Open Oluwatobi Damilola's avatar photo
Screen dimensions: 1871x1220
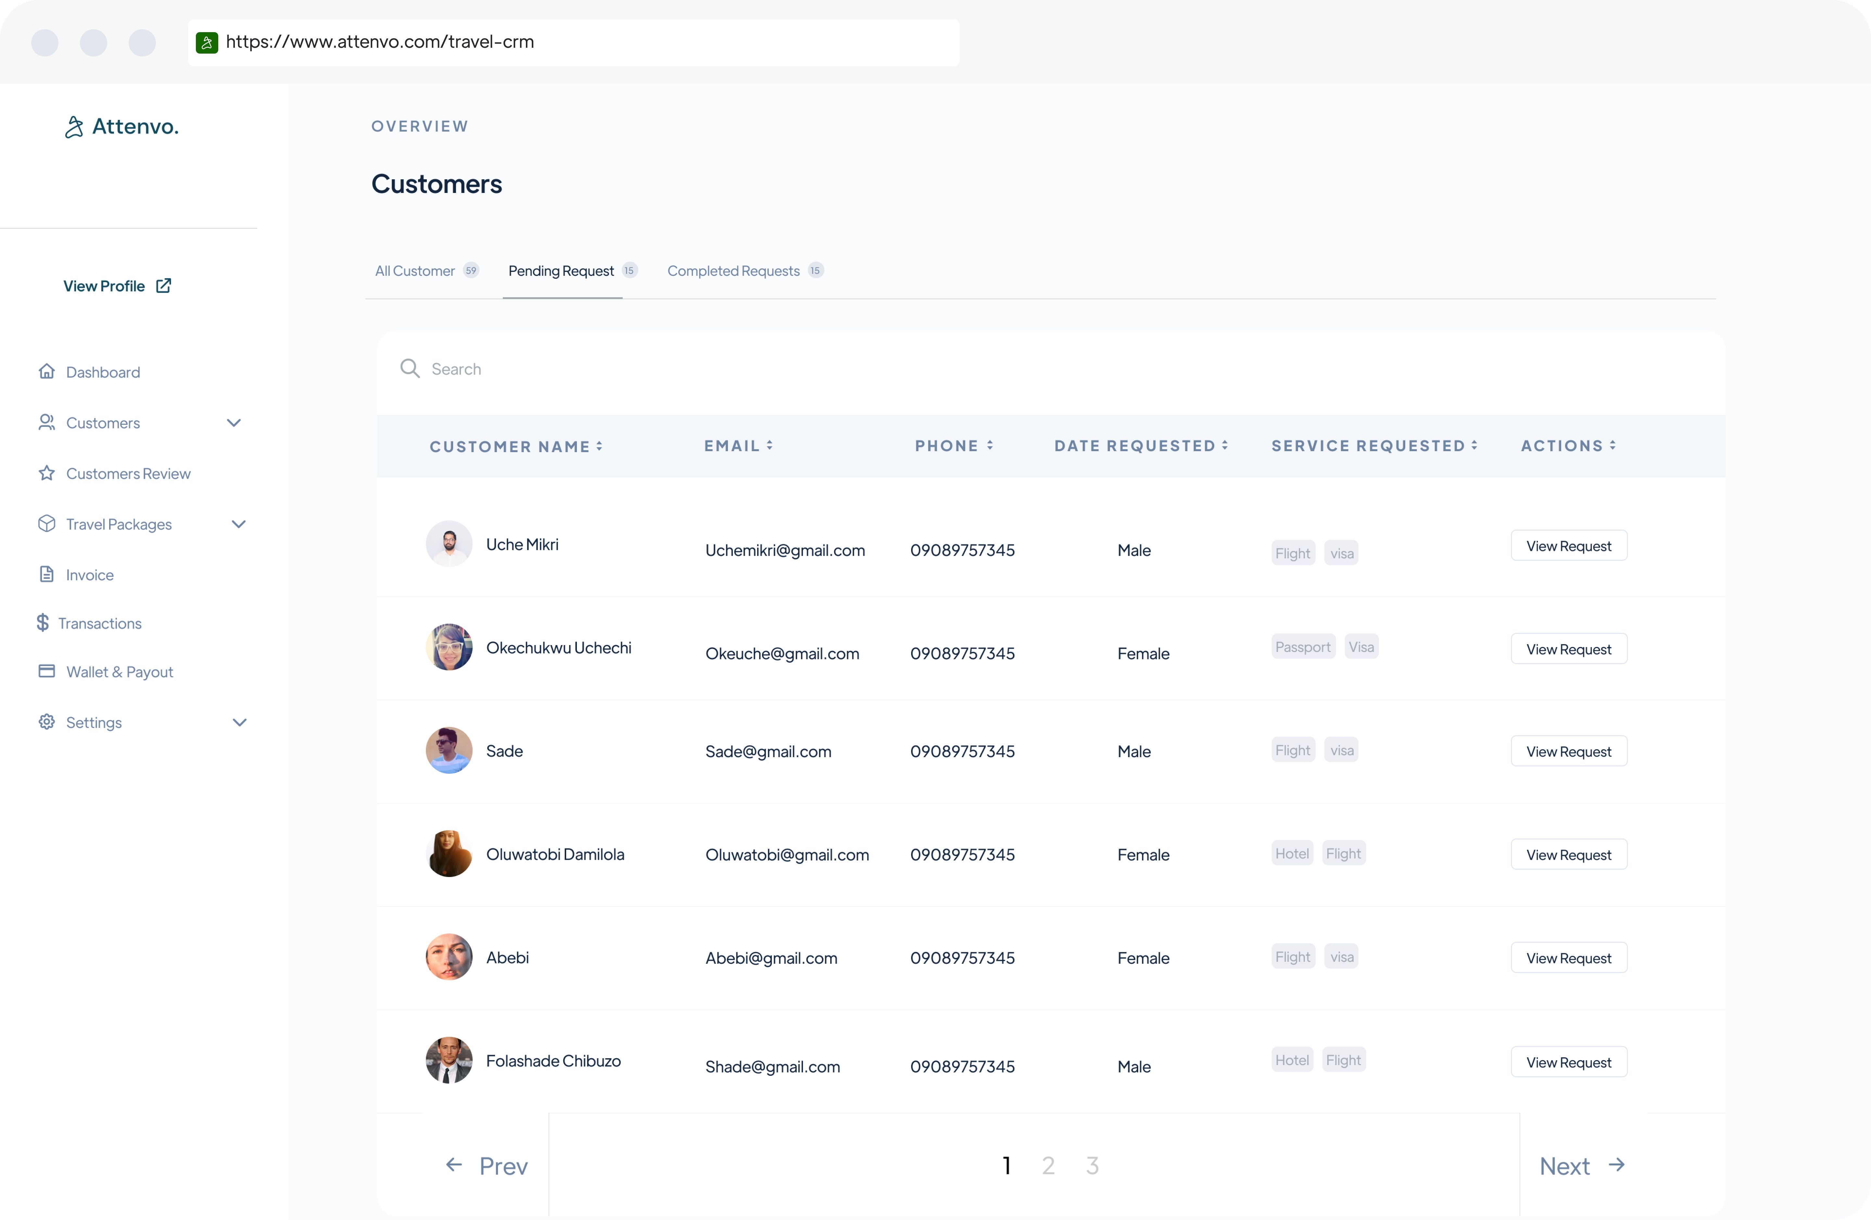click(x=449, y=854)
